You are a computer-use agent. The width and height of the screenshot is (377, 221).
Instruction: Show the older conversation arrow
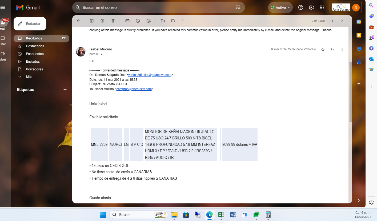tap(342, 21)
